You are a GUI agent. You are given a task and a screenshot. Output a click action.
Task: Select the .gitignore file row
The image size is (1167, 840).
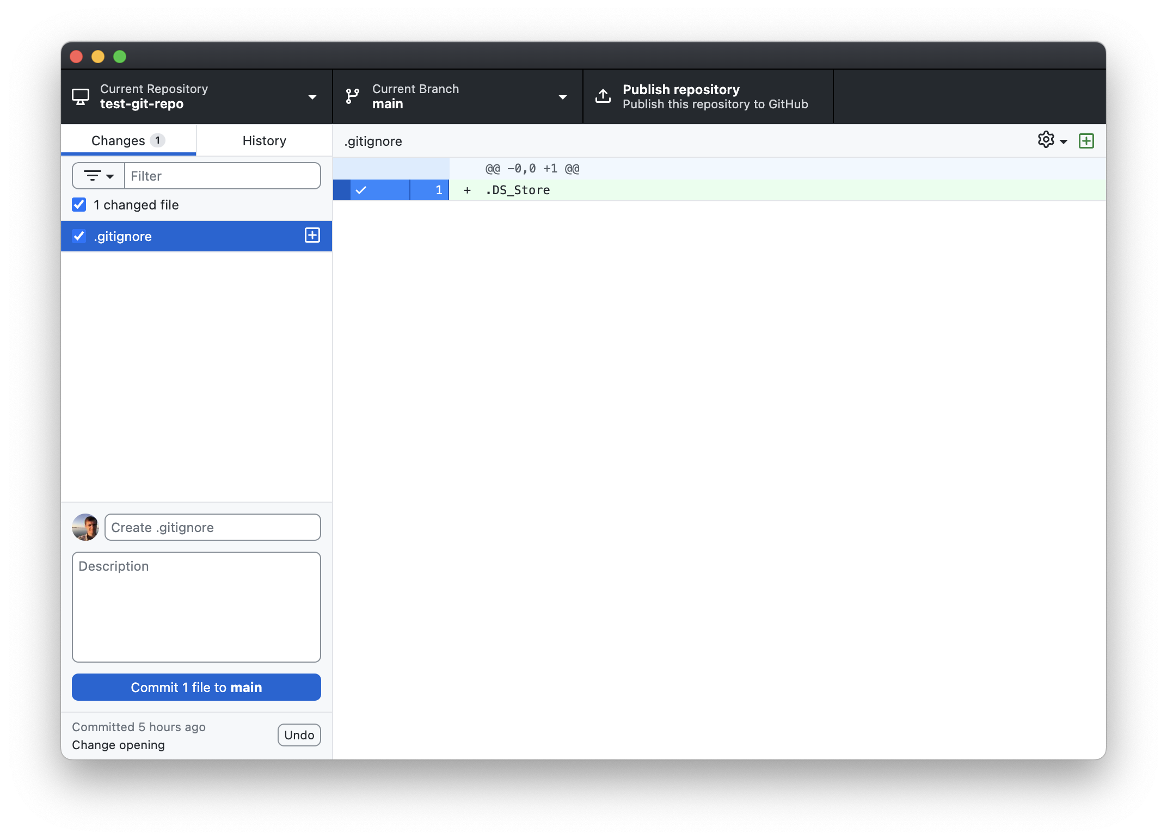pyautogui.click(x=196, y=236)
